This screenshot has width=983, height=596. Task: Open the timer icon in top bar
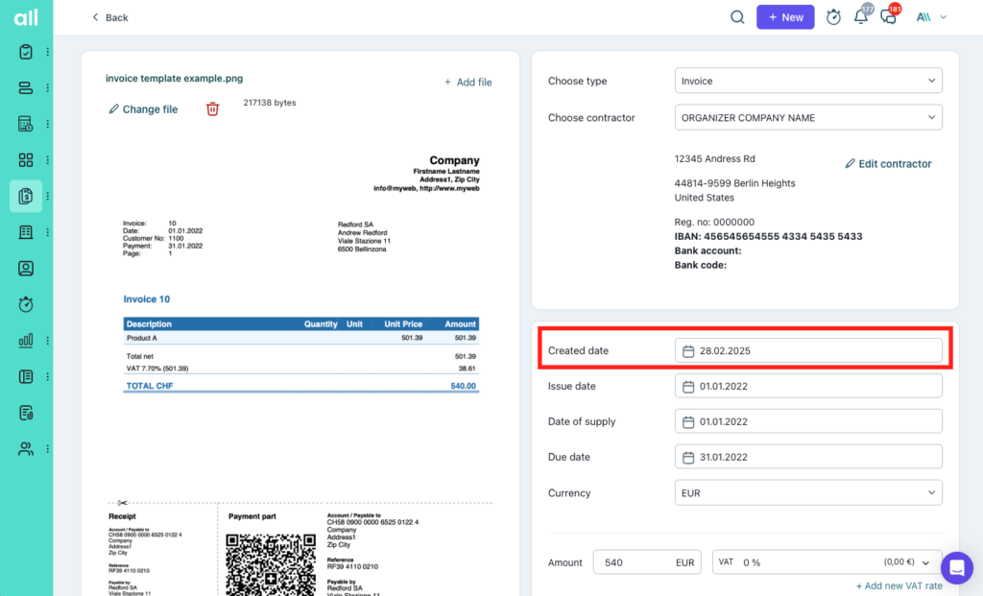833,17
